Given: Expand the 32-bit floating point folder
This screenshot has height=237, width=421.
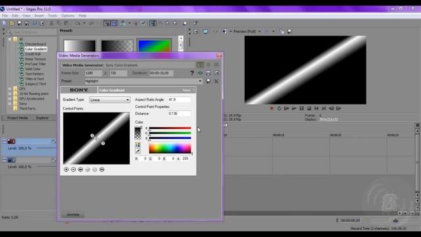Looking at the screenshot, I should [10, 93].
